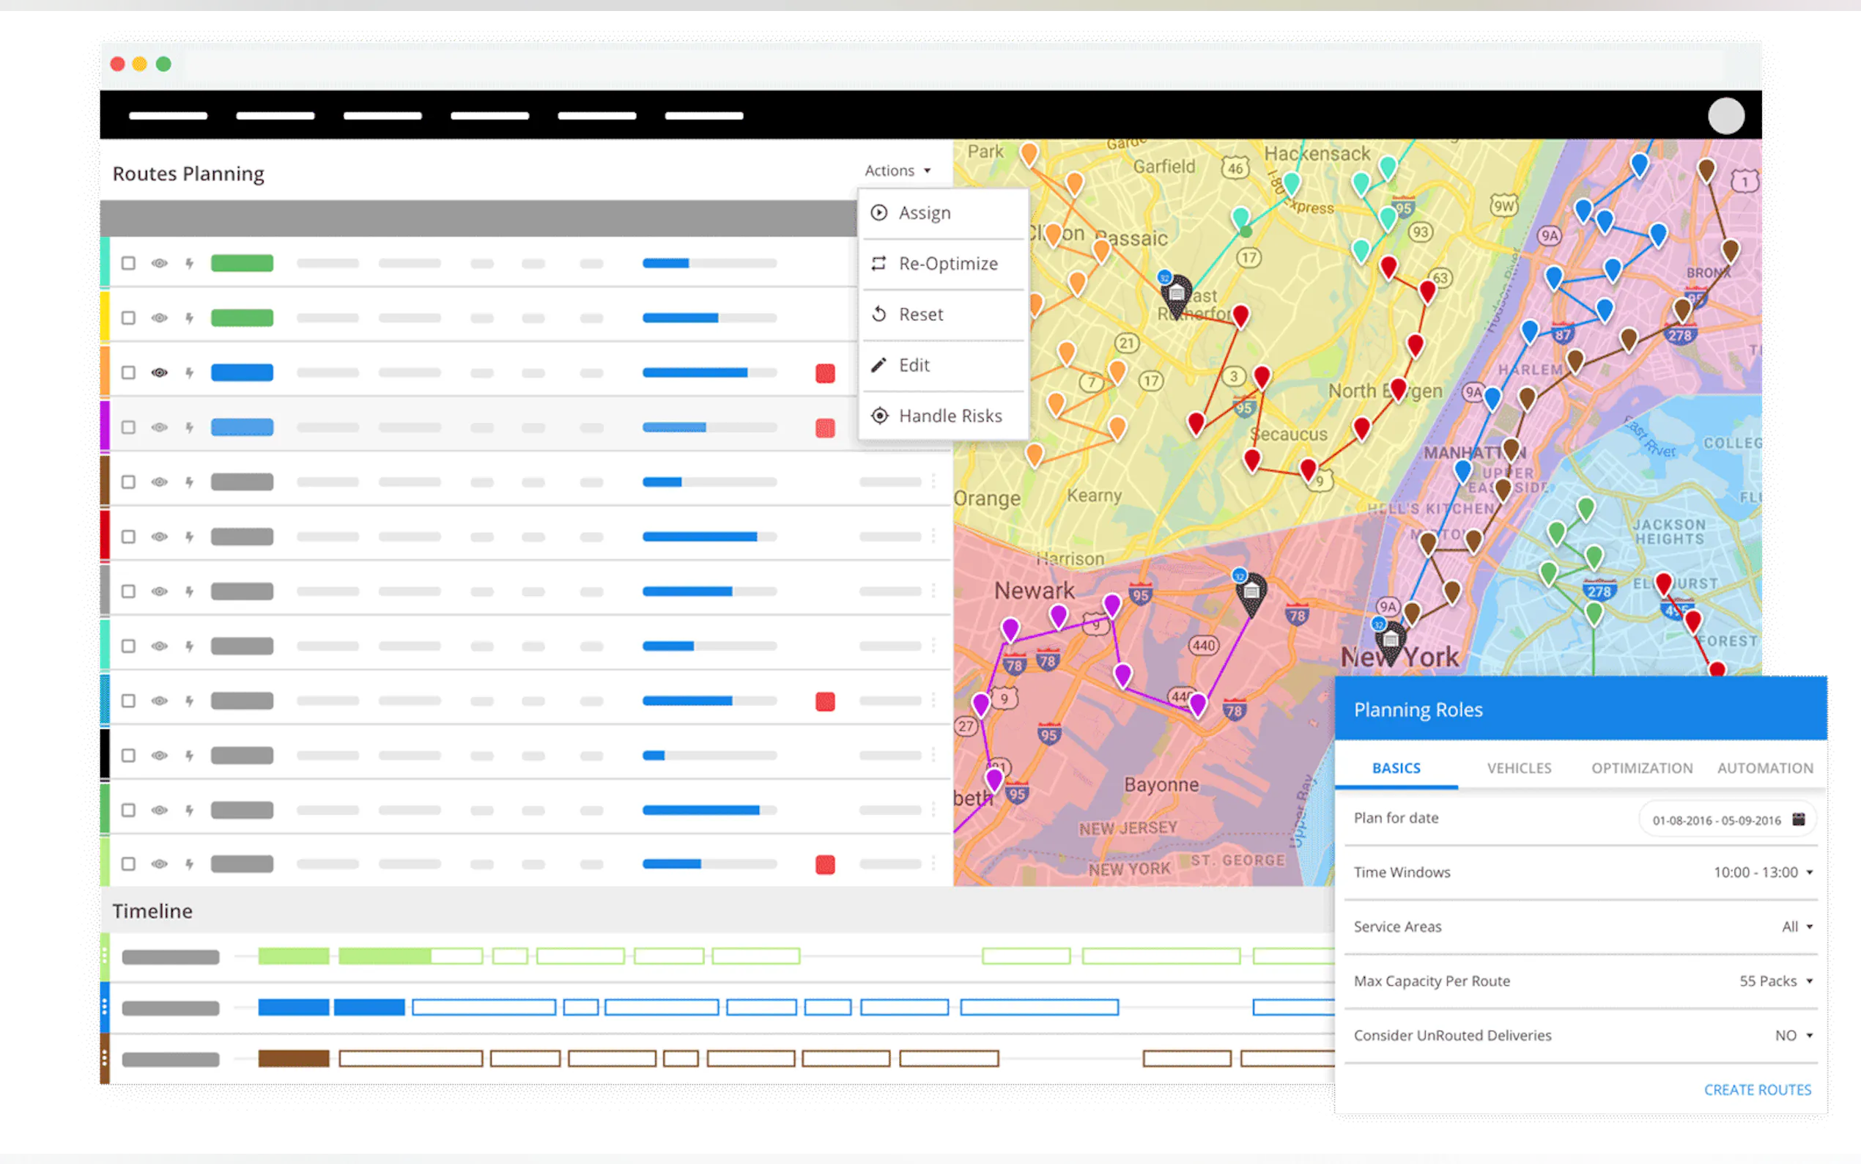Click the CREATE ROUTES link

point(1757,1090)
